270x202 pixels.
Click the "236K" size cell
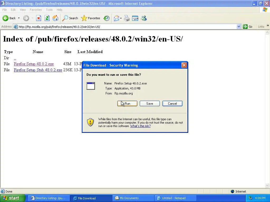click(68, 70)
